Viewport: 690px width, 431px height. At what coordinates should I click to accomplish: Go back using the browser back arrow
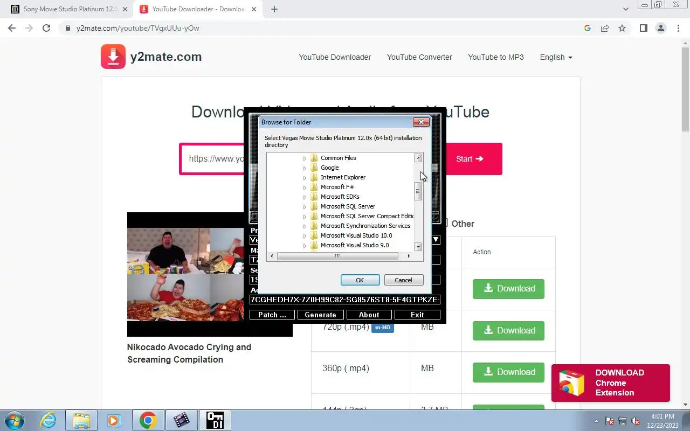(x=12, y=28)
